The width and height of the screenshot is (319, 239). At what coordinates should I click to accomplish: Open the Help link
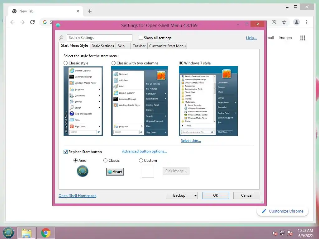click(x=251, y=38)
